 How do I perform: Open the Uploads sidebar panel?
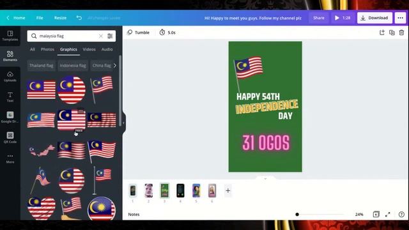10,77
